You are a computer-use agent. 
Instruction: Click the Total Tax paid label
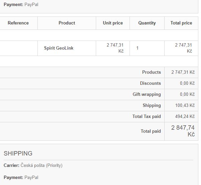tap(147, 117)
